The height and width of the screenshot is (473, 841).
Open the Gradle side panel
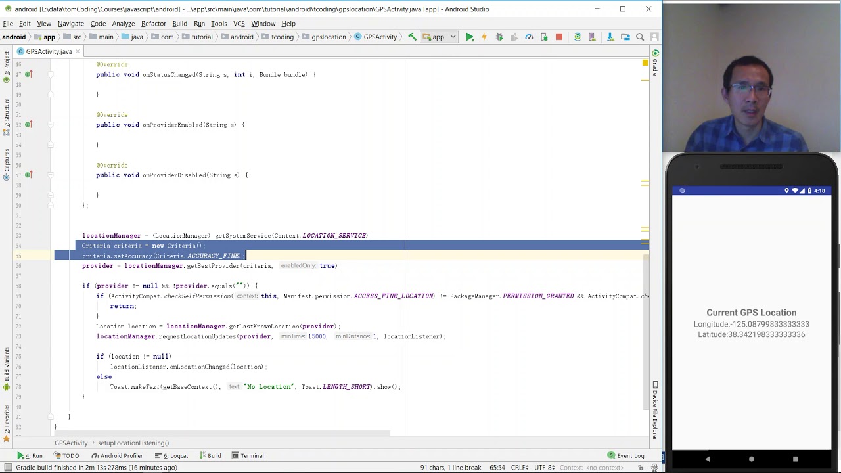(x=655, y=62)
